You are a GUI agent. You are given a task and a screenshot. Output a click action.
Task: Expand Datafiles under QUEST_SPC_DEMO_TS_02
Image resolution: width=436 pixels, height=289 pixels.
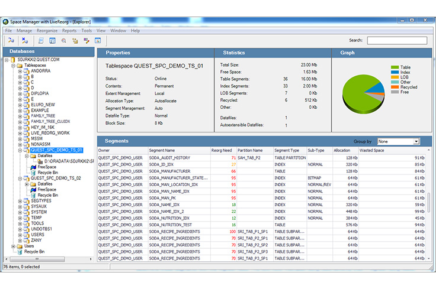pos(27,184)
